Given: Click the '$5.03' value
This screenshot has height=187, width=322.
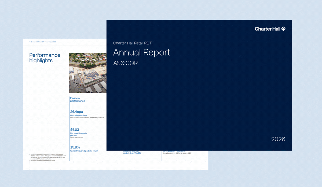Looking at the screenshot, I should click(75, 130).
